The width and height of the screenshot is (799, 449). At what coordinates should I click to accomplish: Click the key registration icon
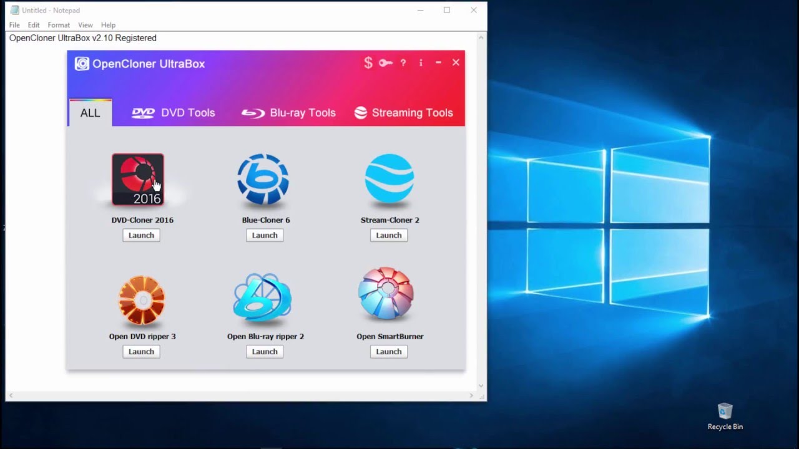[x=386, y=63]
